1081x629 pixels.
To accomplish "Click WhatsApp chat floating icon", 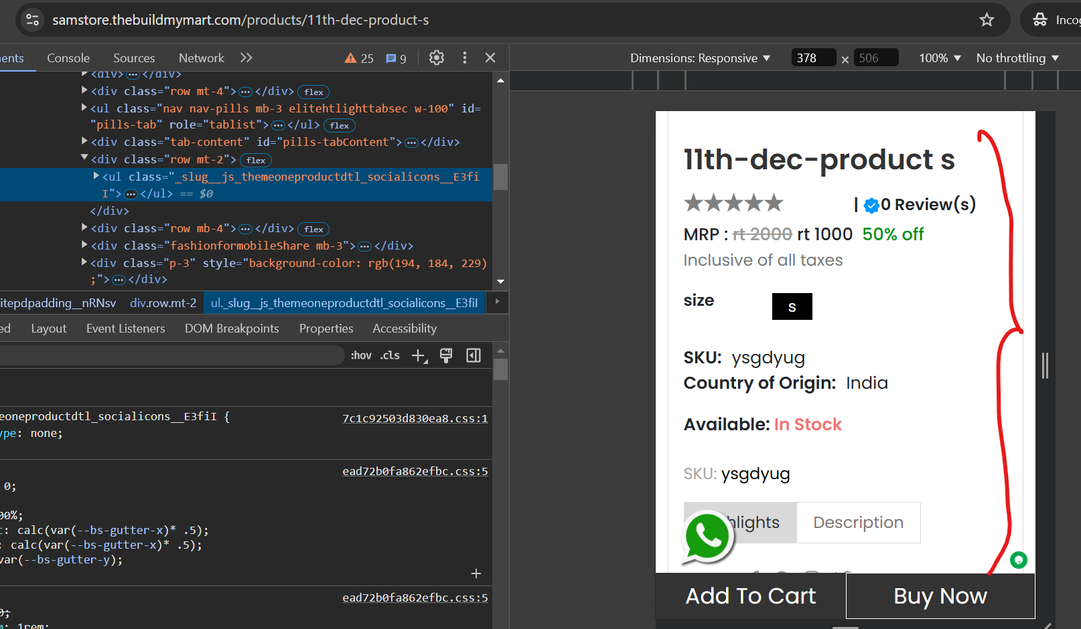I will pos(707,537).
